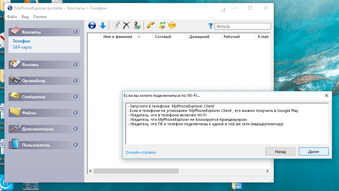
Task: Click the blue filter funnel icon
Action: point(211,26)
